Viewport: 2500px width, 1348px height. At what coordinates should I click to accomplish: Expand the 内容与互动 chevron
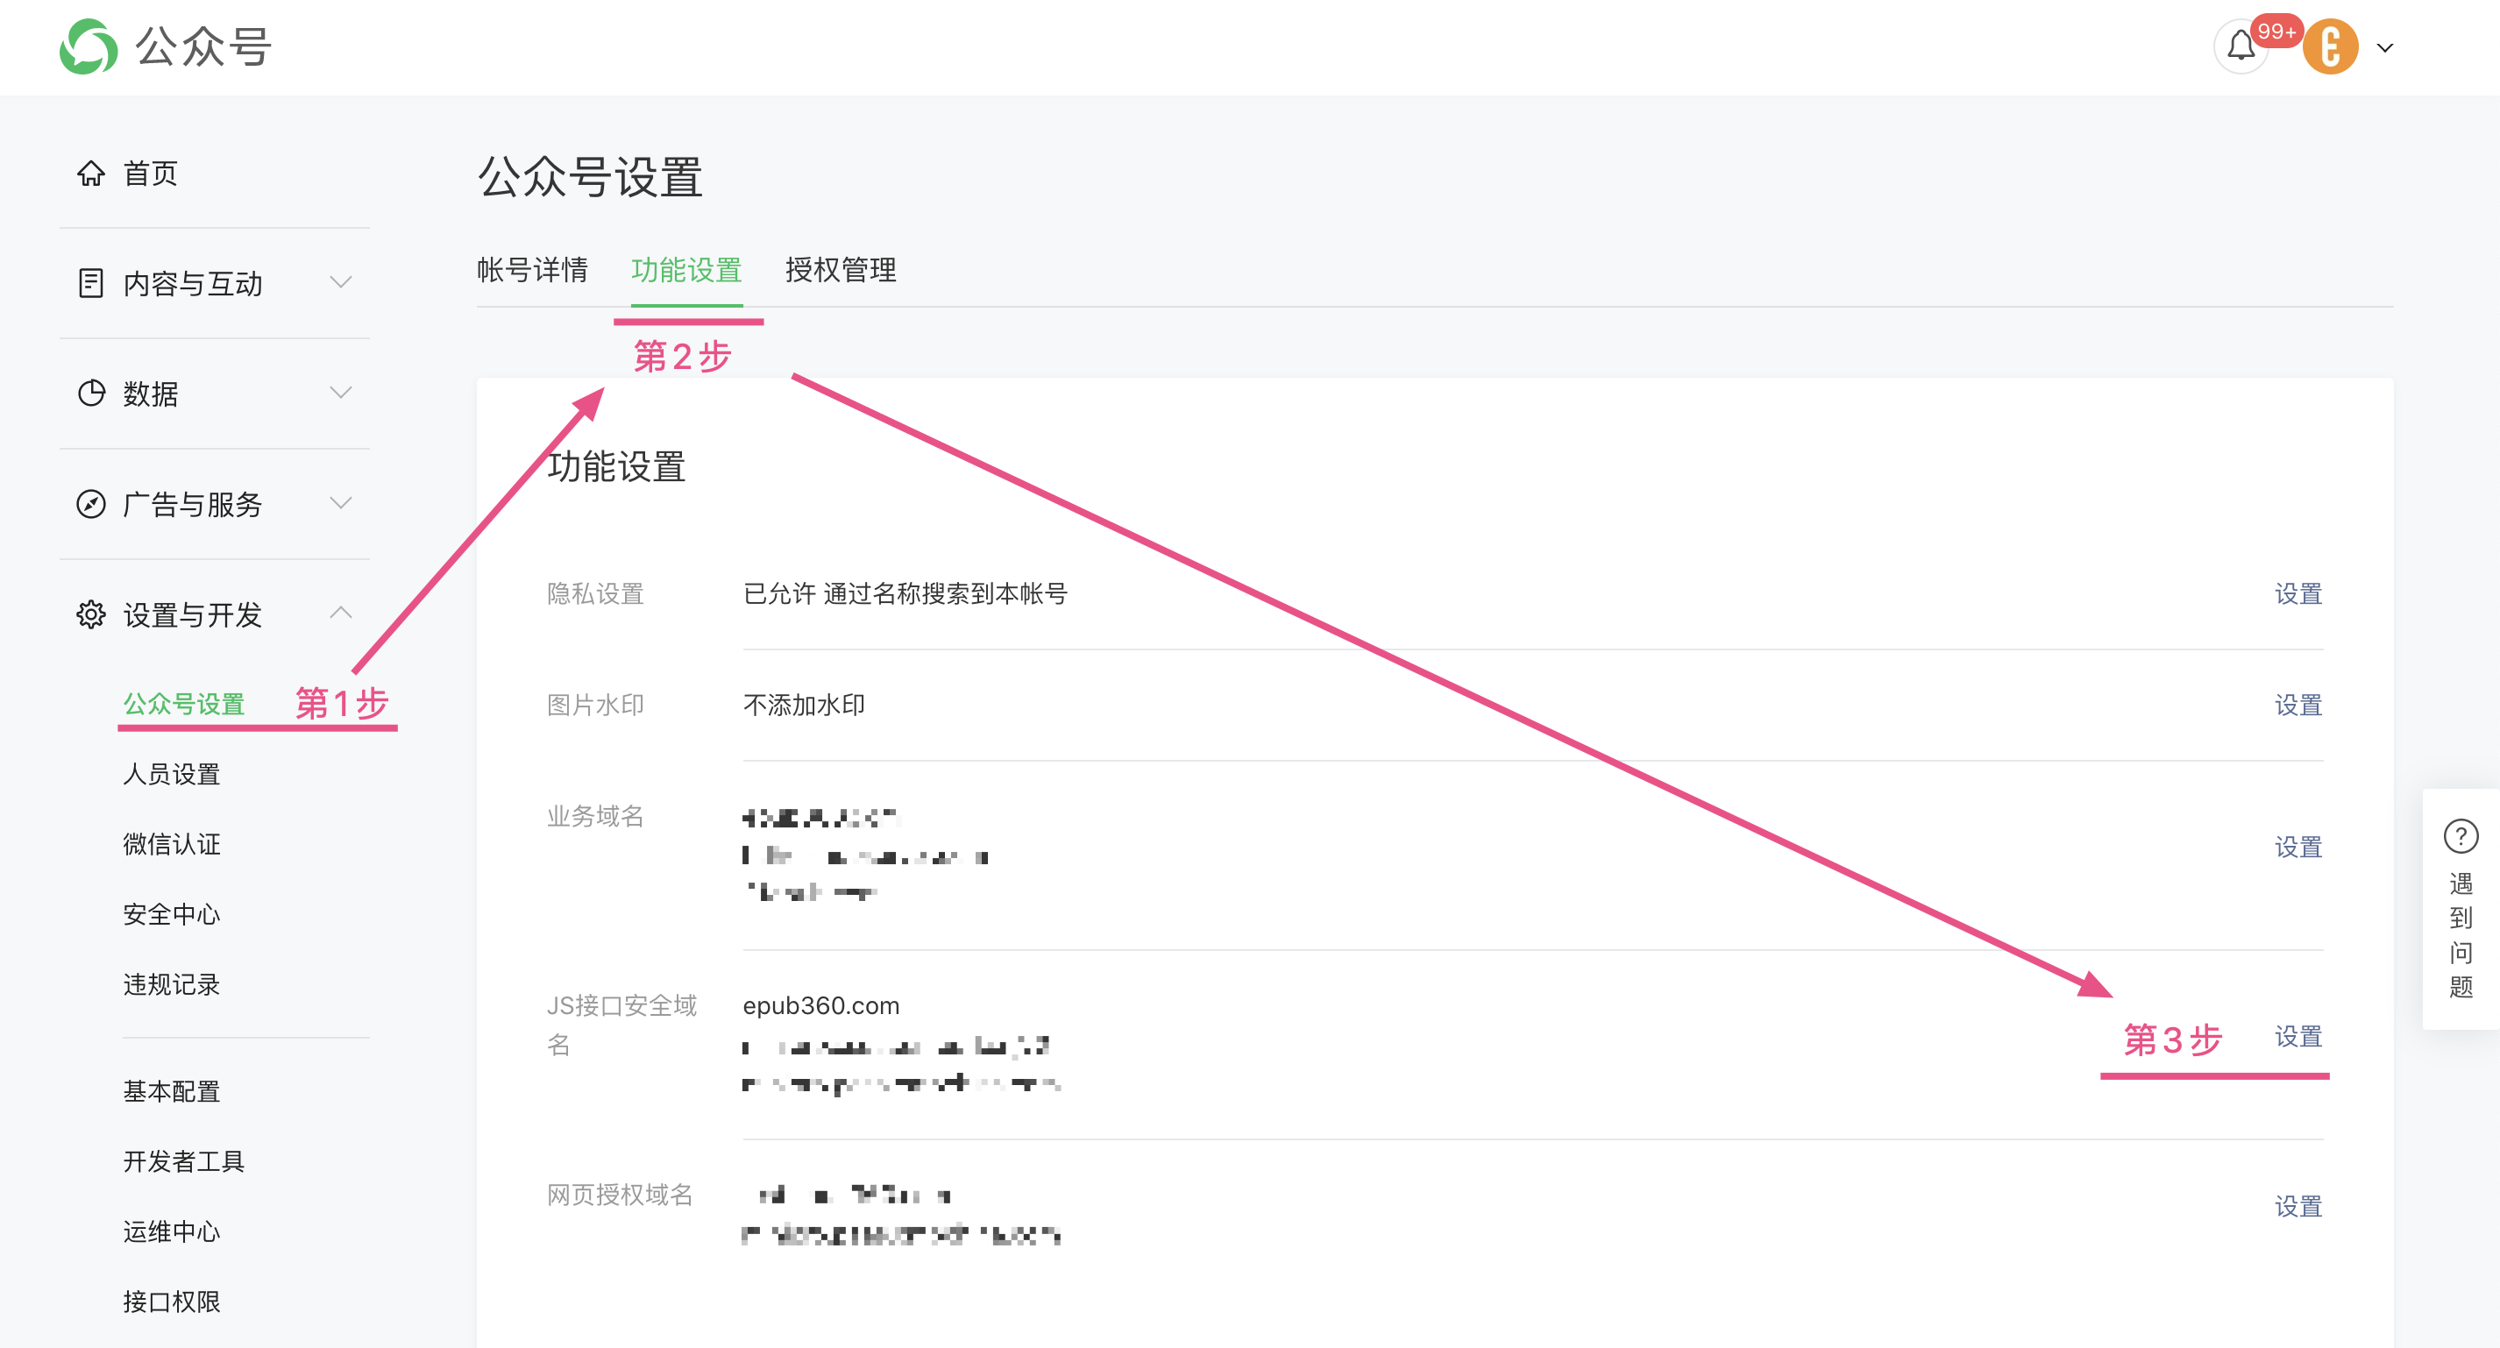click(340, 282)
